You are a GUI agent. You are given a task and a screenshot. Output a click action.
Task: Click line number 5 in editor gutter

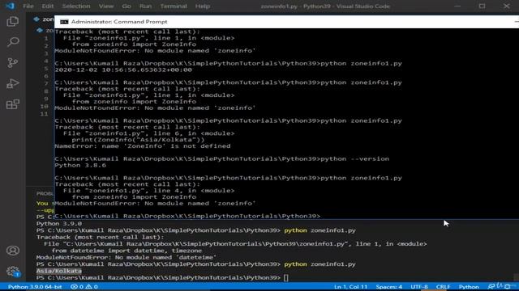[46, 69]
